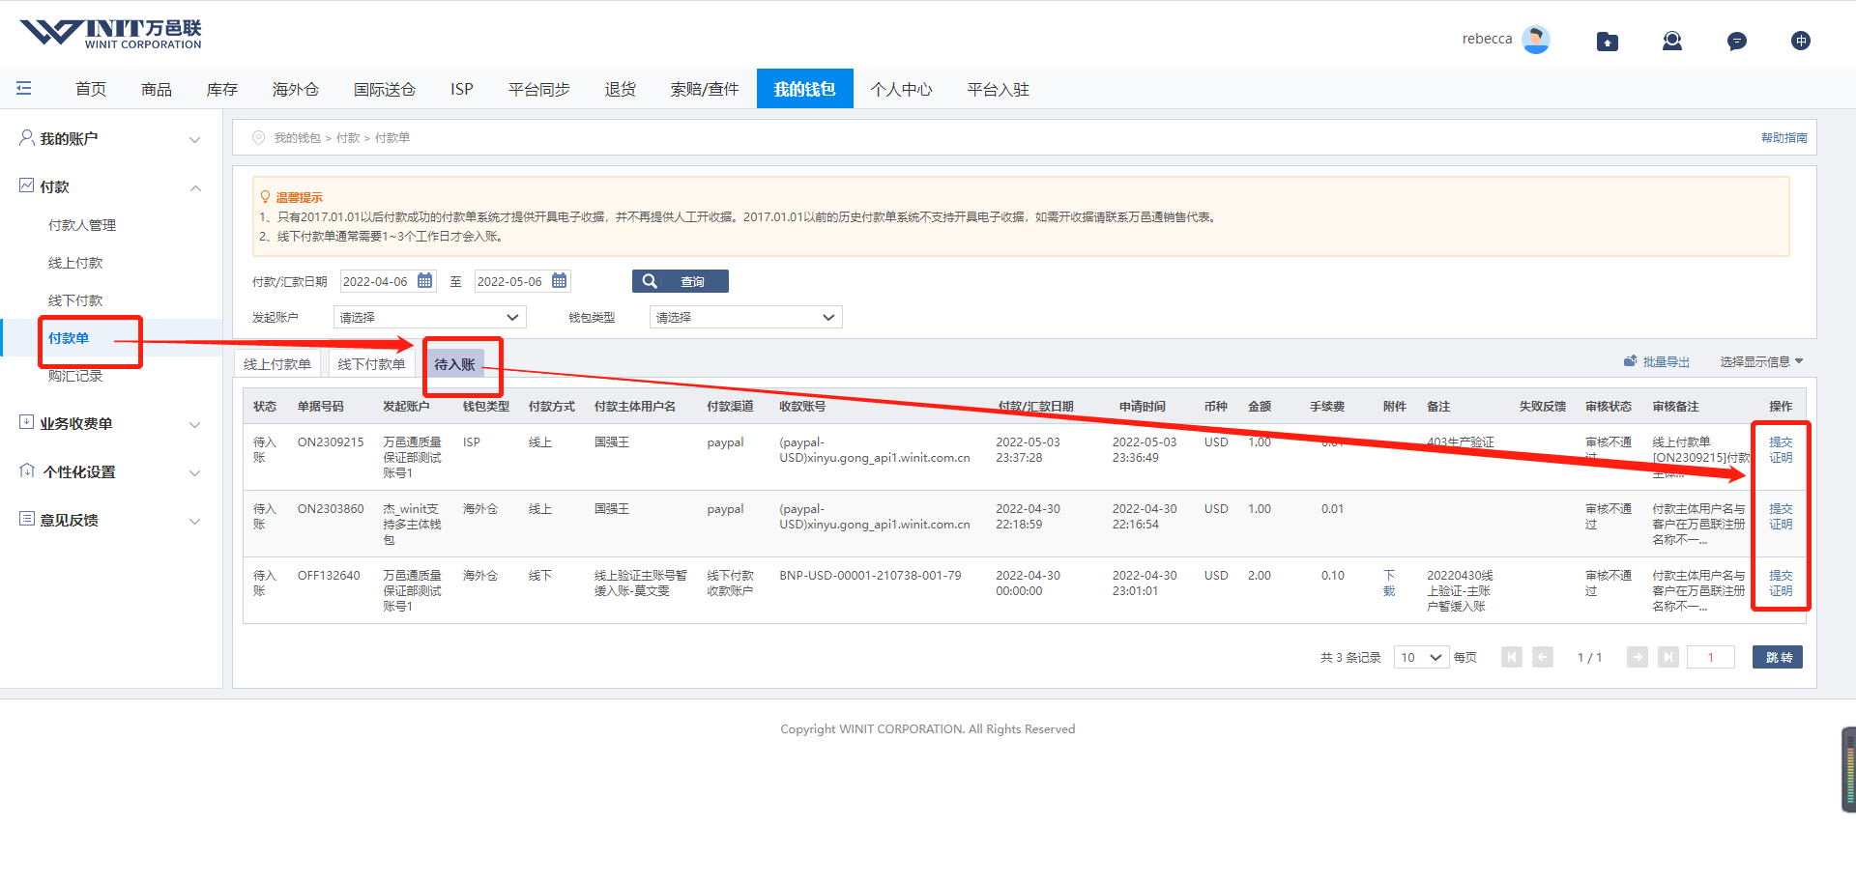Image resolution: width=1856 pixels, height=883 pixels.
Task: Open 线上付款 in sidebar
Action: tap(75, 263)
